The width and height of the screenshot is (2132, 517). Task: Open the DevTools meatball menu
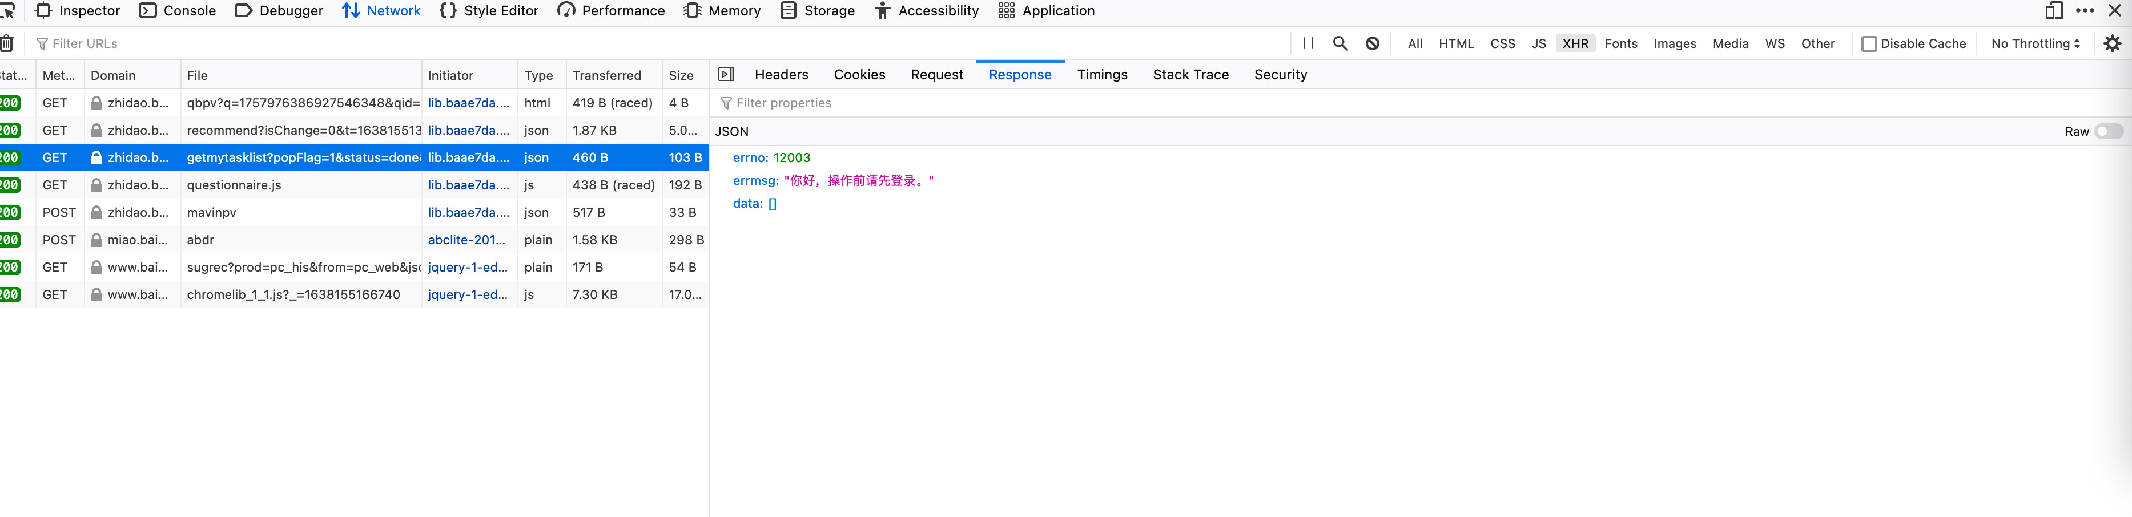point(2086,11)
